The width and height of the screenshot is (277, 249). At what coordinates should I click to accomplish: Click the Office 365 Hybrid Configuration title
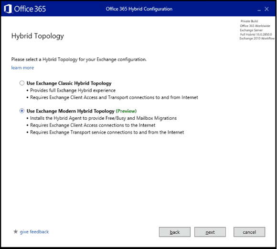pos(139,9)
